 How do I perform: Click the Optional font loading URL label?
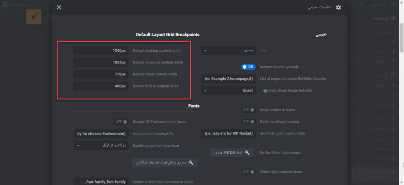pos(153,134)
